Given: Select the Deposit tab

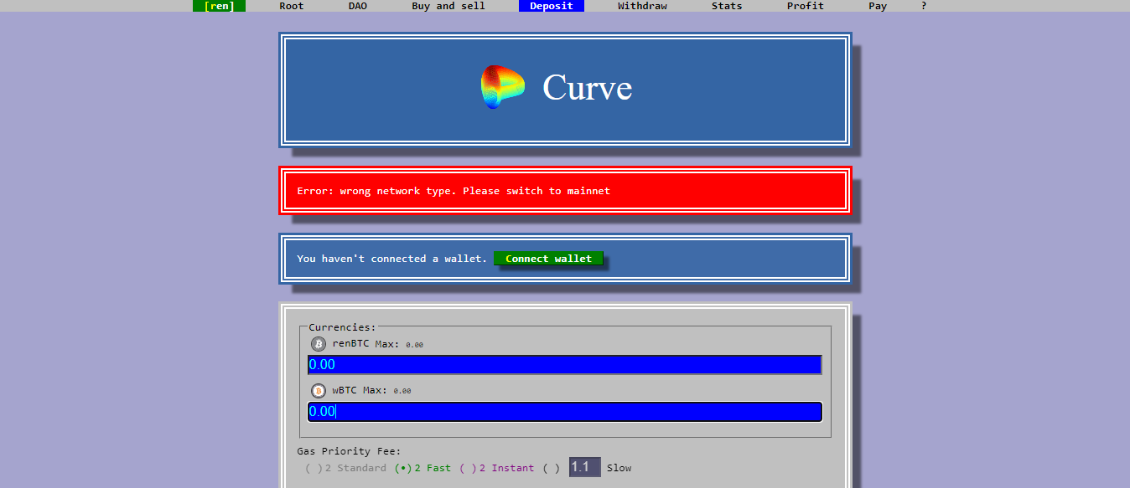Looking at the screenshot, I should click(552, 6).
